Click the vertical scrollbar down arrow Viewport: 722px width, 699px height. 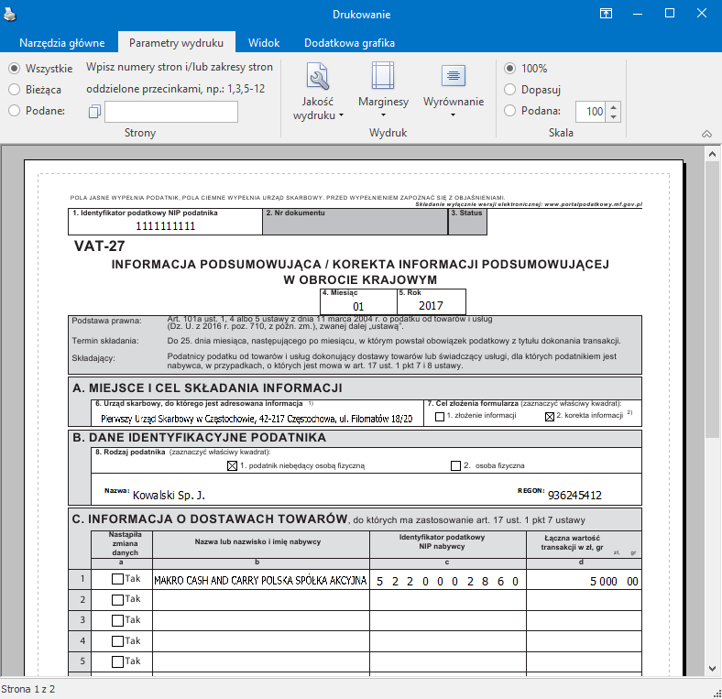pyautogui.click(x=711, y=668)
